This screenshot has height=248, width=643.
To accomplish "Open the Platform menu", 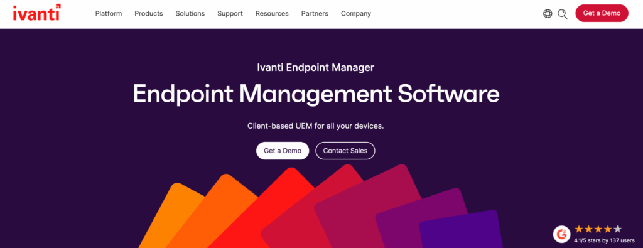I will [x=109, y=14].
